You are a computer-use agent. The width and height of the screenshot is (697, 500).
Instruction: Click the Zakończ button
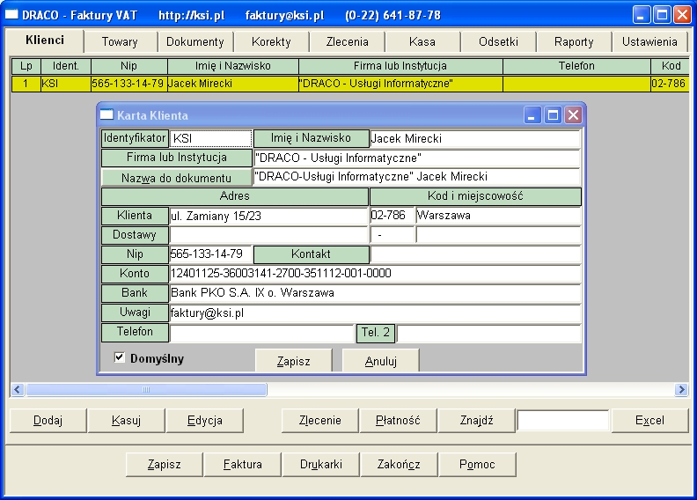(x=399, y=465)
